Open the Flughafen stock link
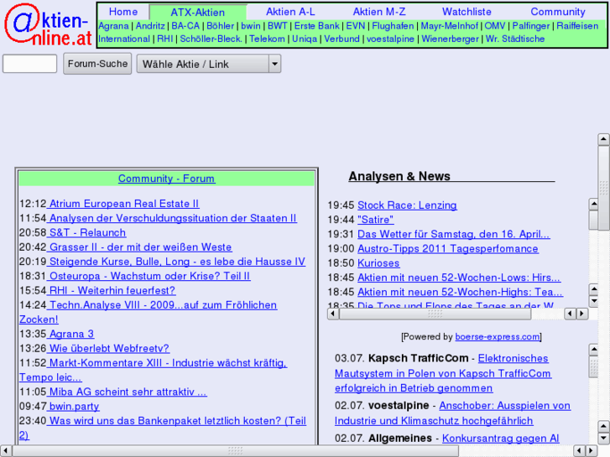The width and height of the screenshot is (610, 457). pos(393,26)
